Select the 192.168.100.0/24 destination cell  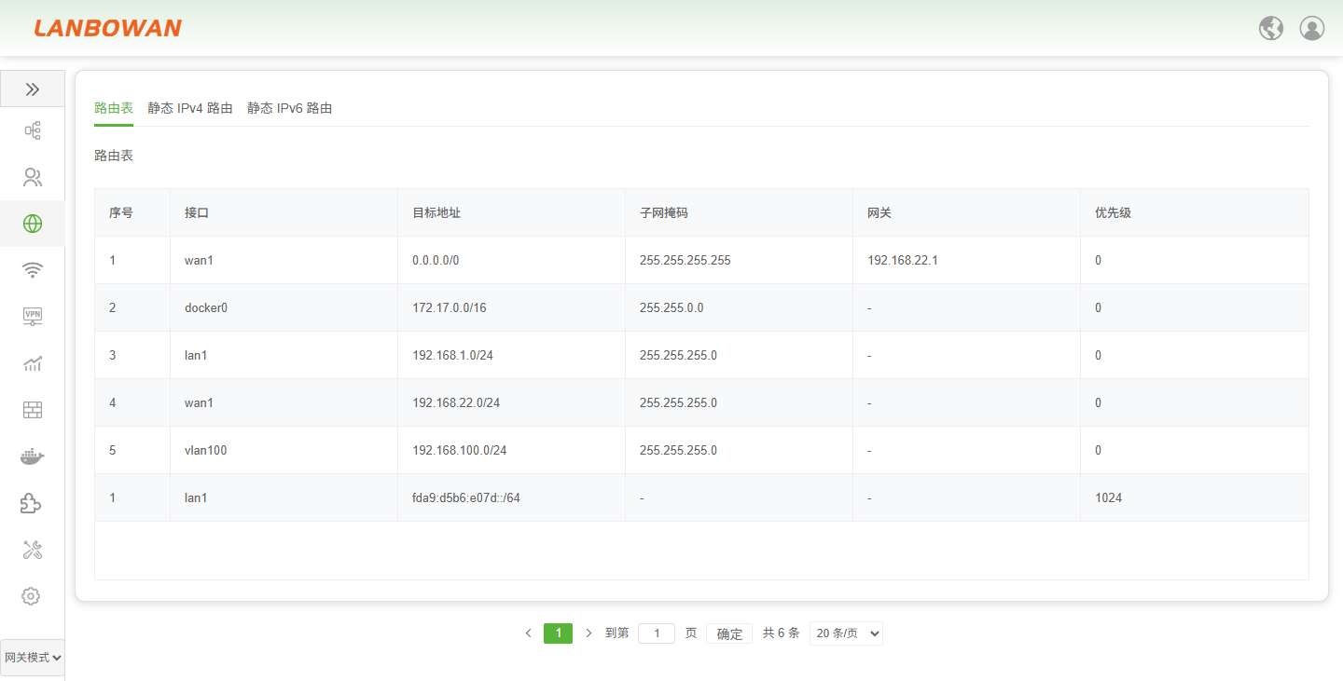pyautogui.click(x=511, y=450)
